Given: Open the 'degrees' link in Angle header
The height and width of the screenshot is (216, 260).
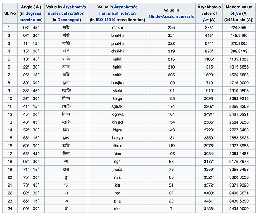Looking at the screenshot, I should 34,13.
